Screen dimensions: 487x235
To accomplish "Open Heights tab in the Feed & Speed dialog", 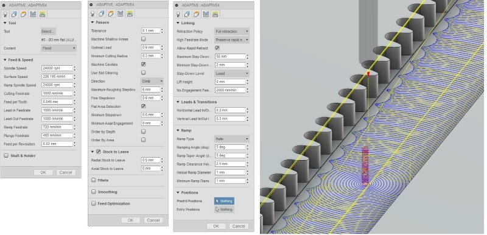I will 24,14.
